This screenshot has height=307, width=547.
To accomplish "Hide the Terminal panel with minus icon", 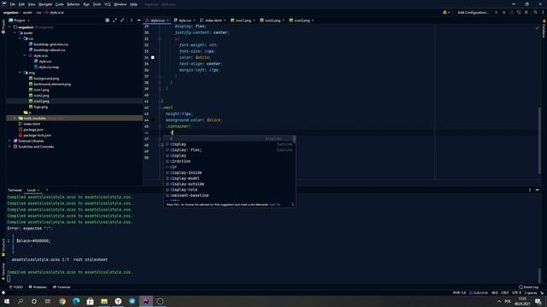I will click(538, 190).
